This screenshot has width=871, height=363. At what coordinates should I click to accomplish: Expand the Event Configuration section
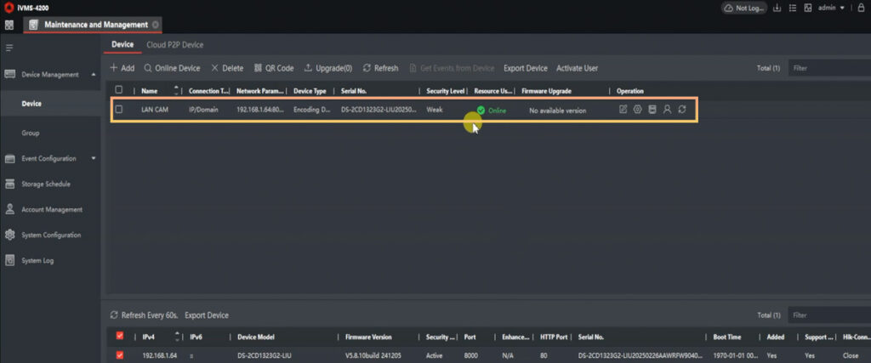point(94,159)
